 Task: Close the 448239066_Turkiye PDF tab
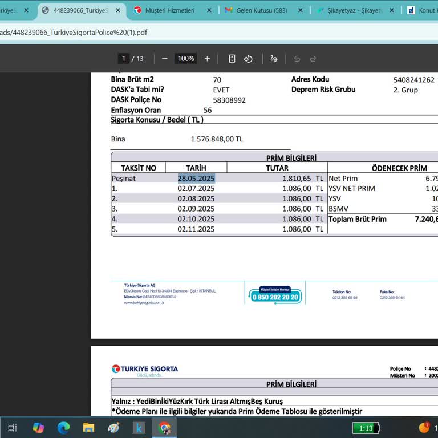[x=118, y=10]
